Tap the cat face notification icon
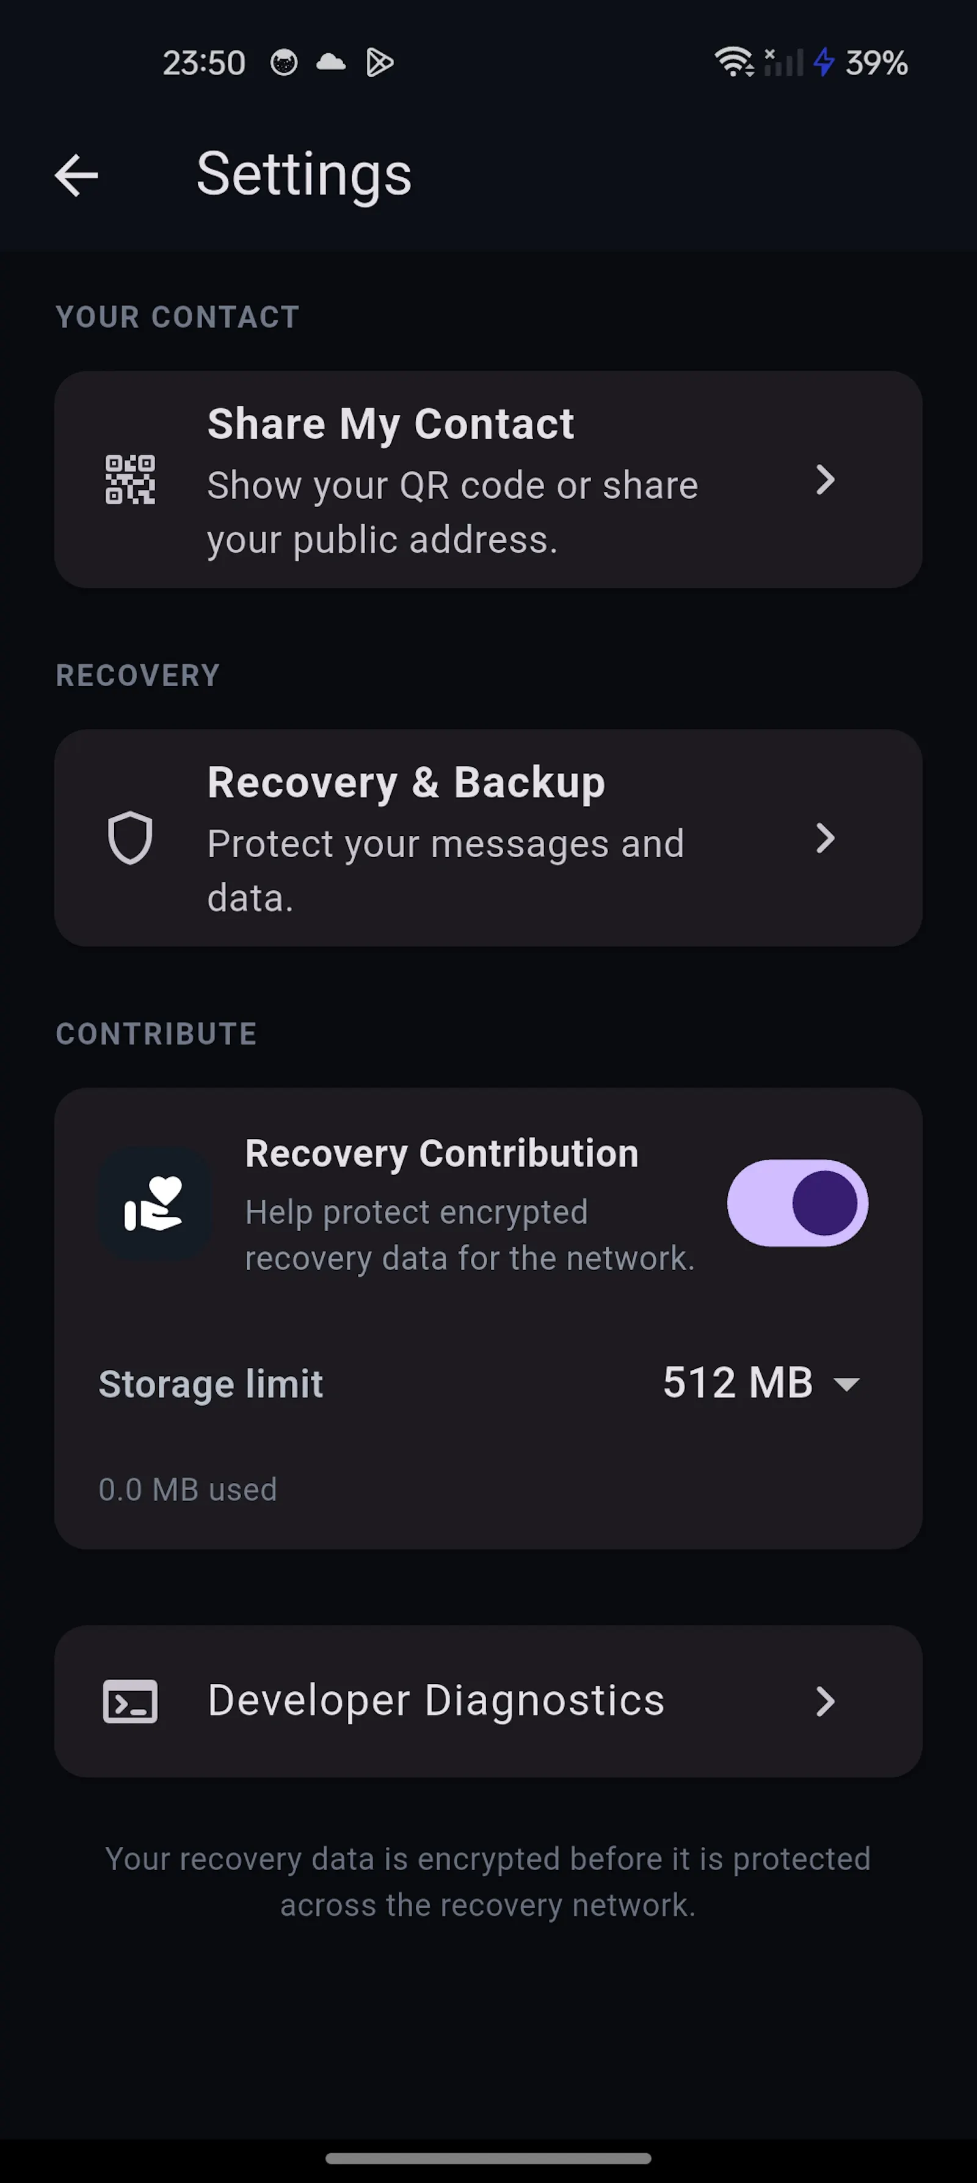This screenshot has width=977, height=2183. (x=283, y=62)
